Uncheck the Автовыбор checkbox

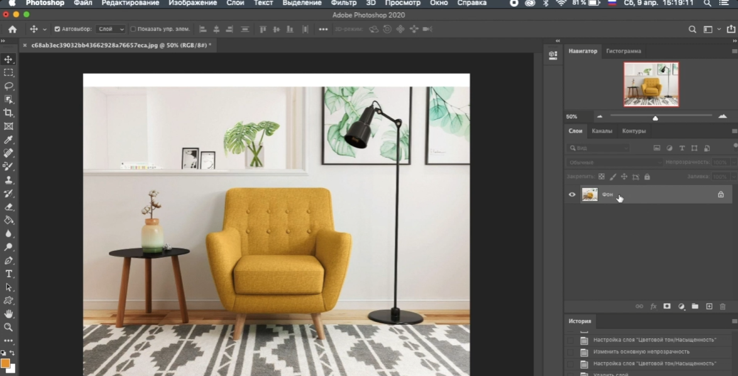coord(57,29)
